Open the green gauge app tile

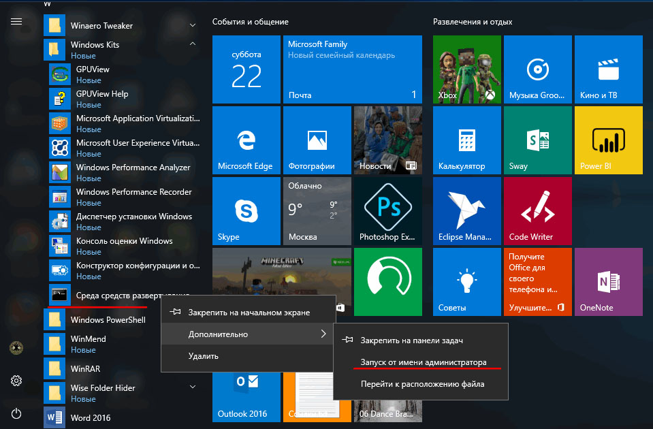(x=388, y=281)
